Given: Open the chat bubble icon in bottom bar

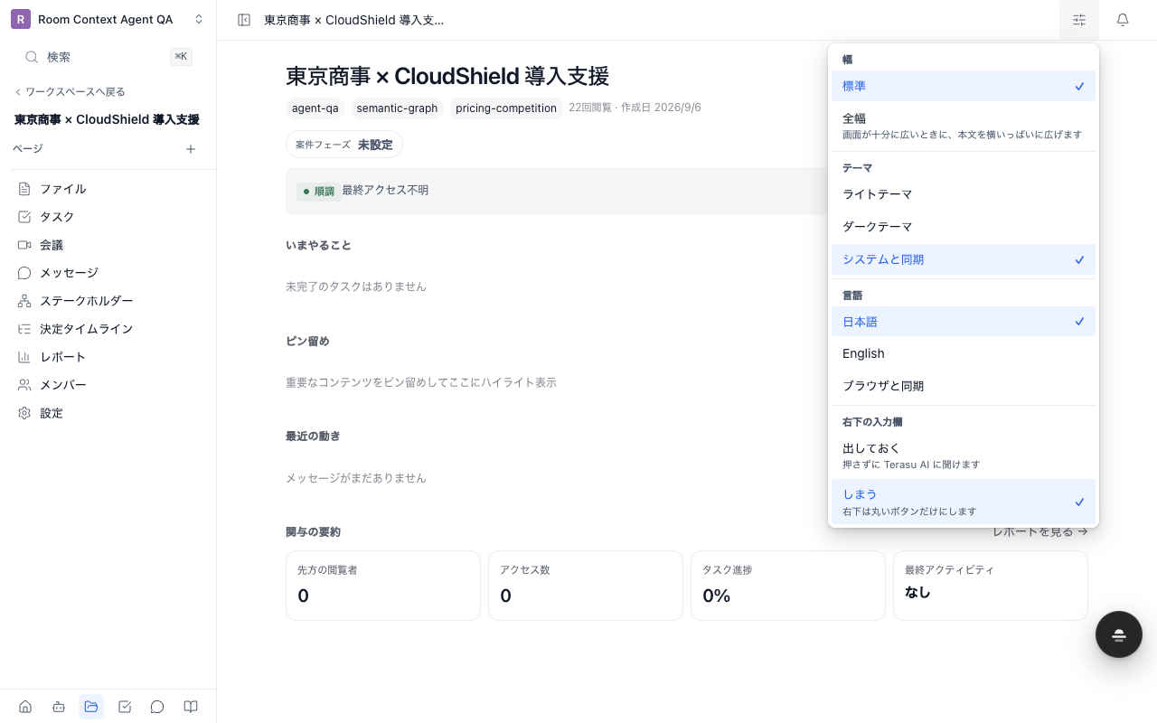Looking at the screenshot, I should 157,707.
